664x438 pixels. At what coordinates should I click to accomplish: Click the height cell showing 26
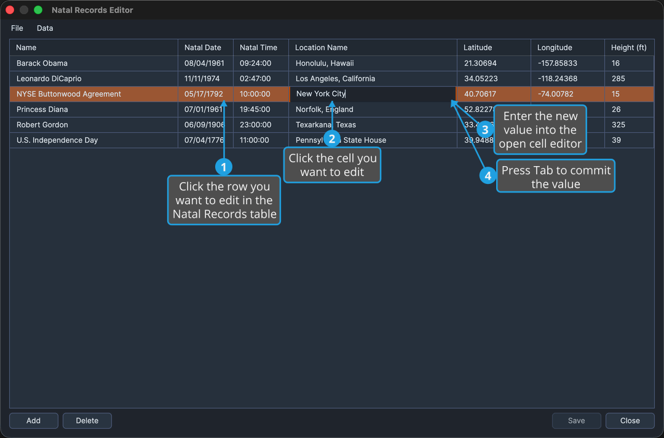click(x=630, y=109)
